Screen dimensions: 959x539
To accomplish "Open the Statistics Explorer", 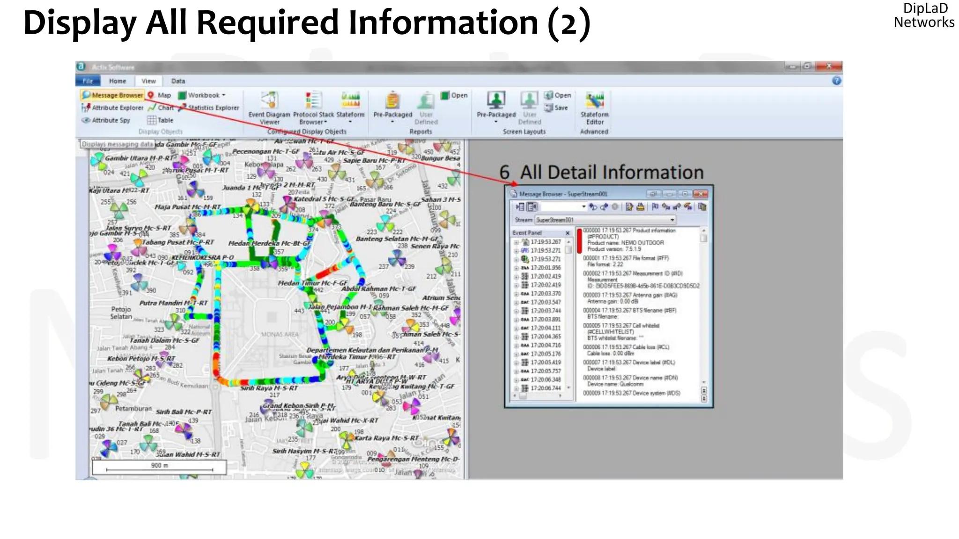I will pyautogui.click(x=209, y=108).
